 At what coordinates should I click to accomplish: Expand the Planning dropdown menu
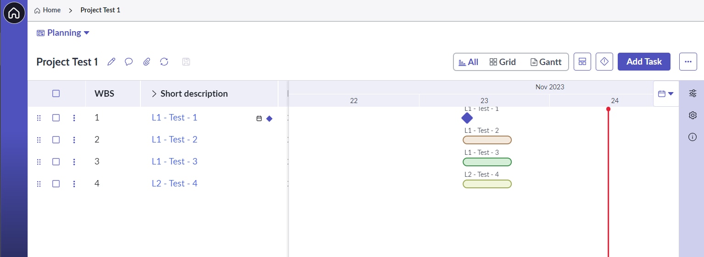pos(63,33)
